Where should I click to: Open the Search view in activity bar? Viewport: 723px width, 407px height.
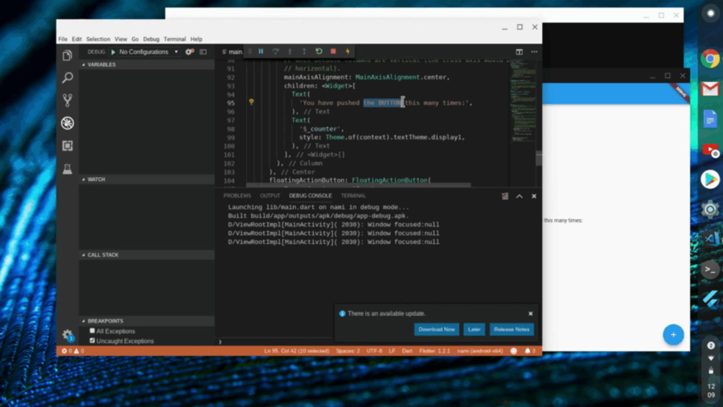pyautogui.click(x=67, y=78)
